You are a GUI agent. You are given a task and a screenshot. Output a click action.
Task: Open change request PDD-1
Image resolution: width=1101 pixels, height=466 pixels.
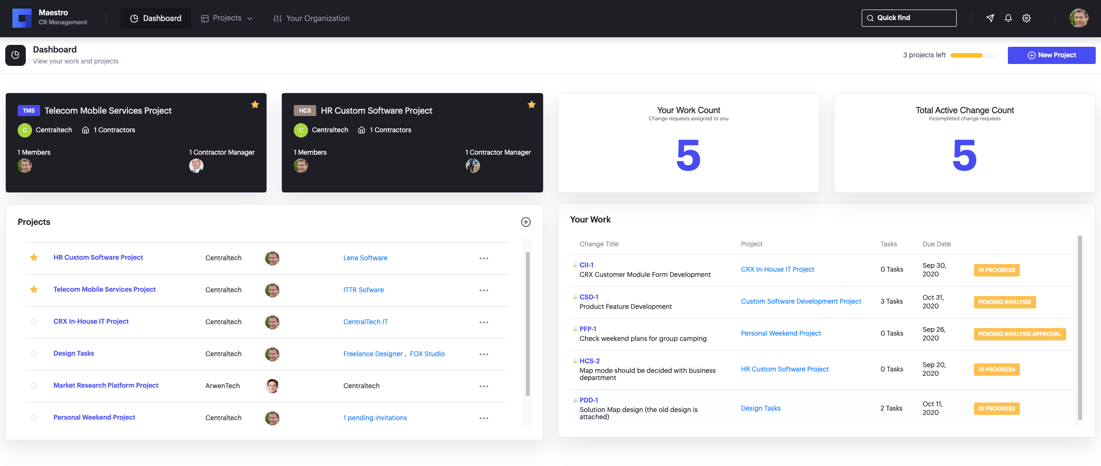click(x=589, y=400)
